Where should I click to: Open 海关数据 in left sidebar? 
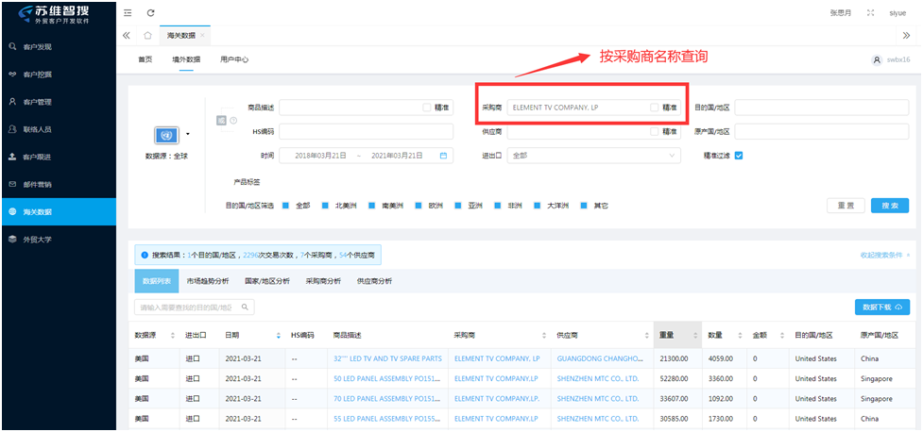pyautogui.click(x=58, y=211)
